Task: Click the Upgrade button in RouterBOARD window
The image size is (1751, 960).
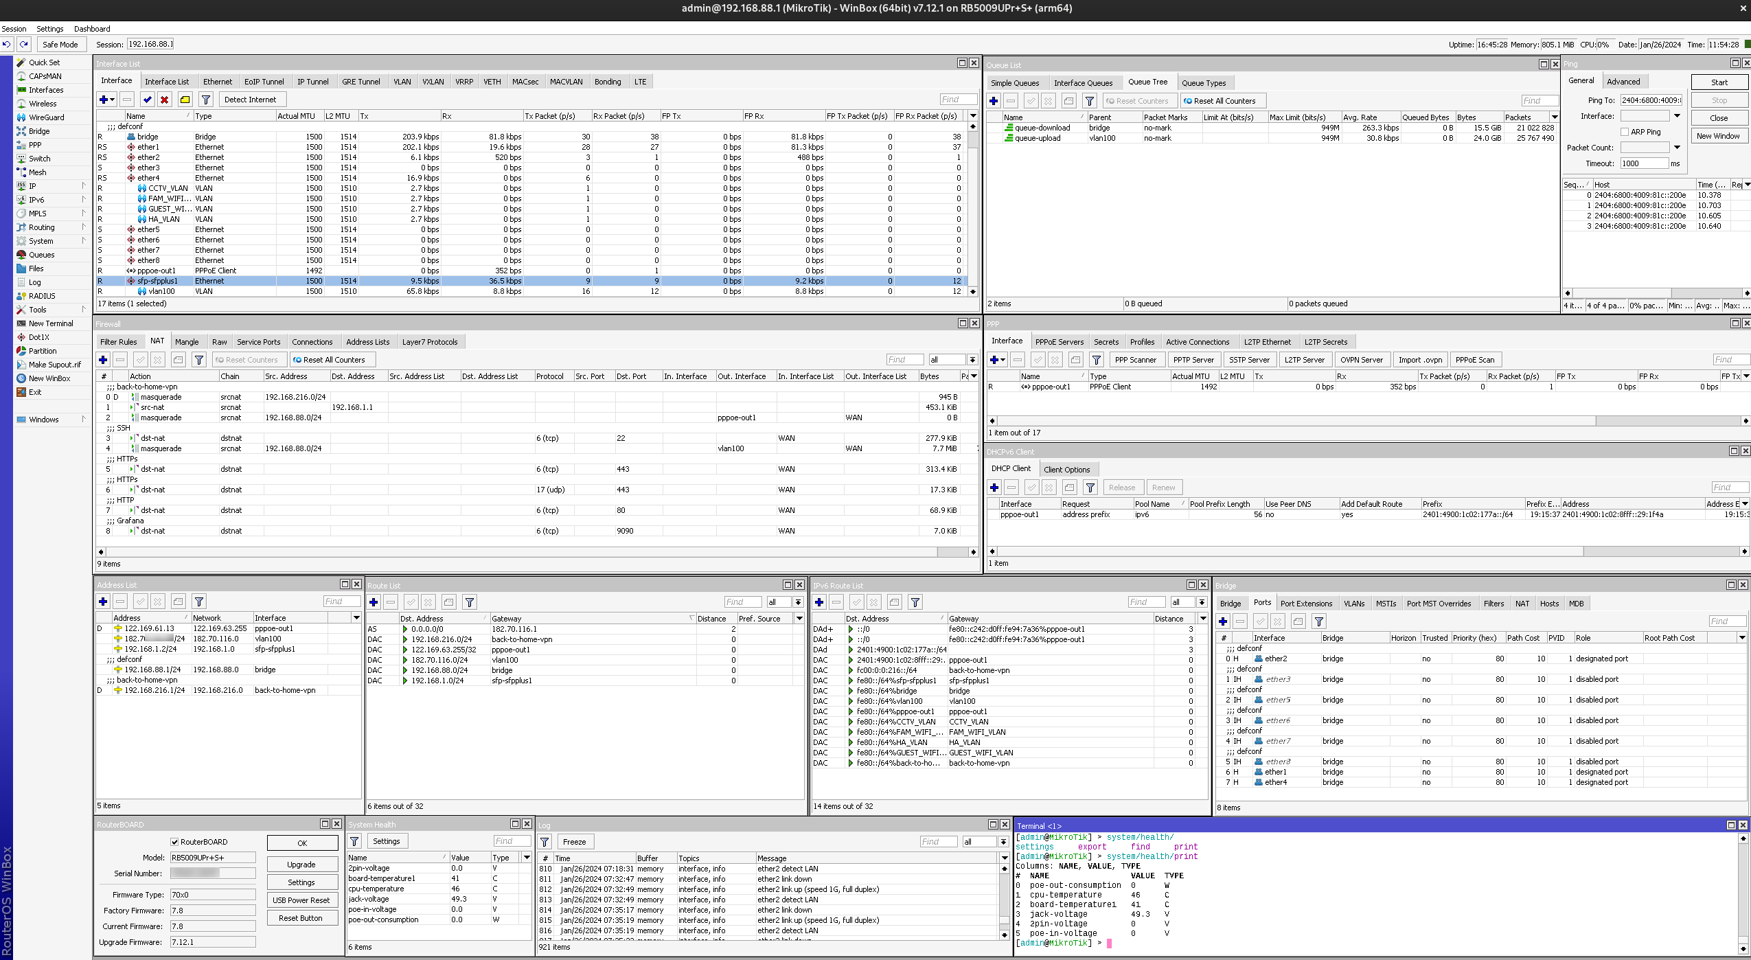Action: click(301, 865)
